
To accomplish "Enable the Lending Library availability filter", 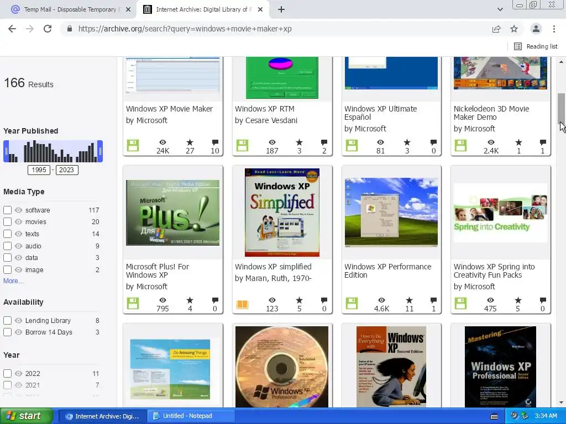I will click(7, 321).
